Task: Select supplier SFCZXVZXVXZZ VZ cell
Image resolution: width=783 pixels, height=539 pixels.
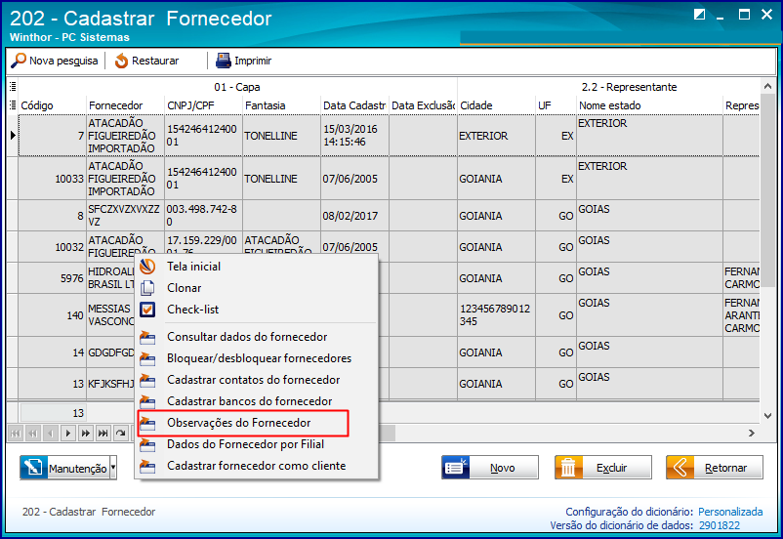Action: click(125, 215)
